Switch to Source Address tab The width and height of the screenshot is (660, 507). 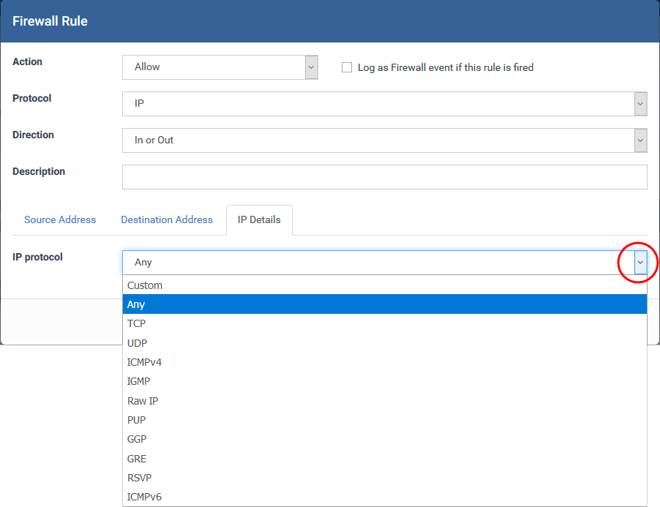pos(60,219)
